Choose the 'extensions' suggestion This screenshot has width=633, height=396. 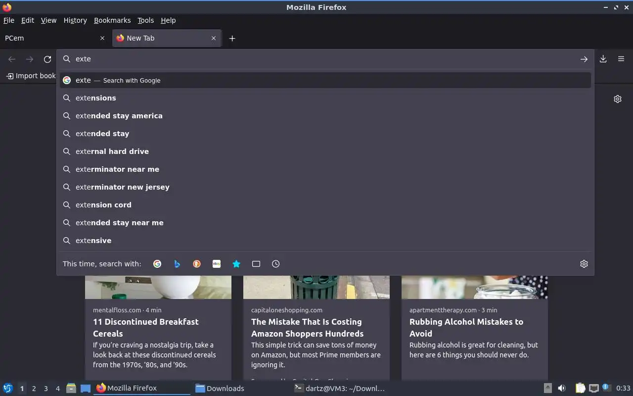point(325,98)
